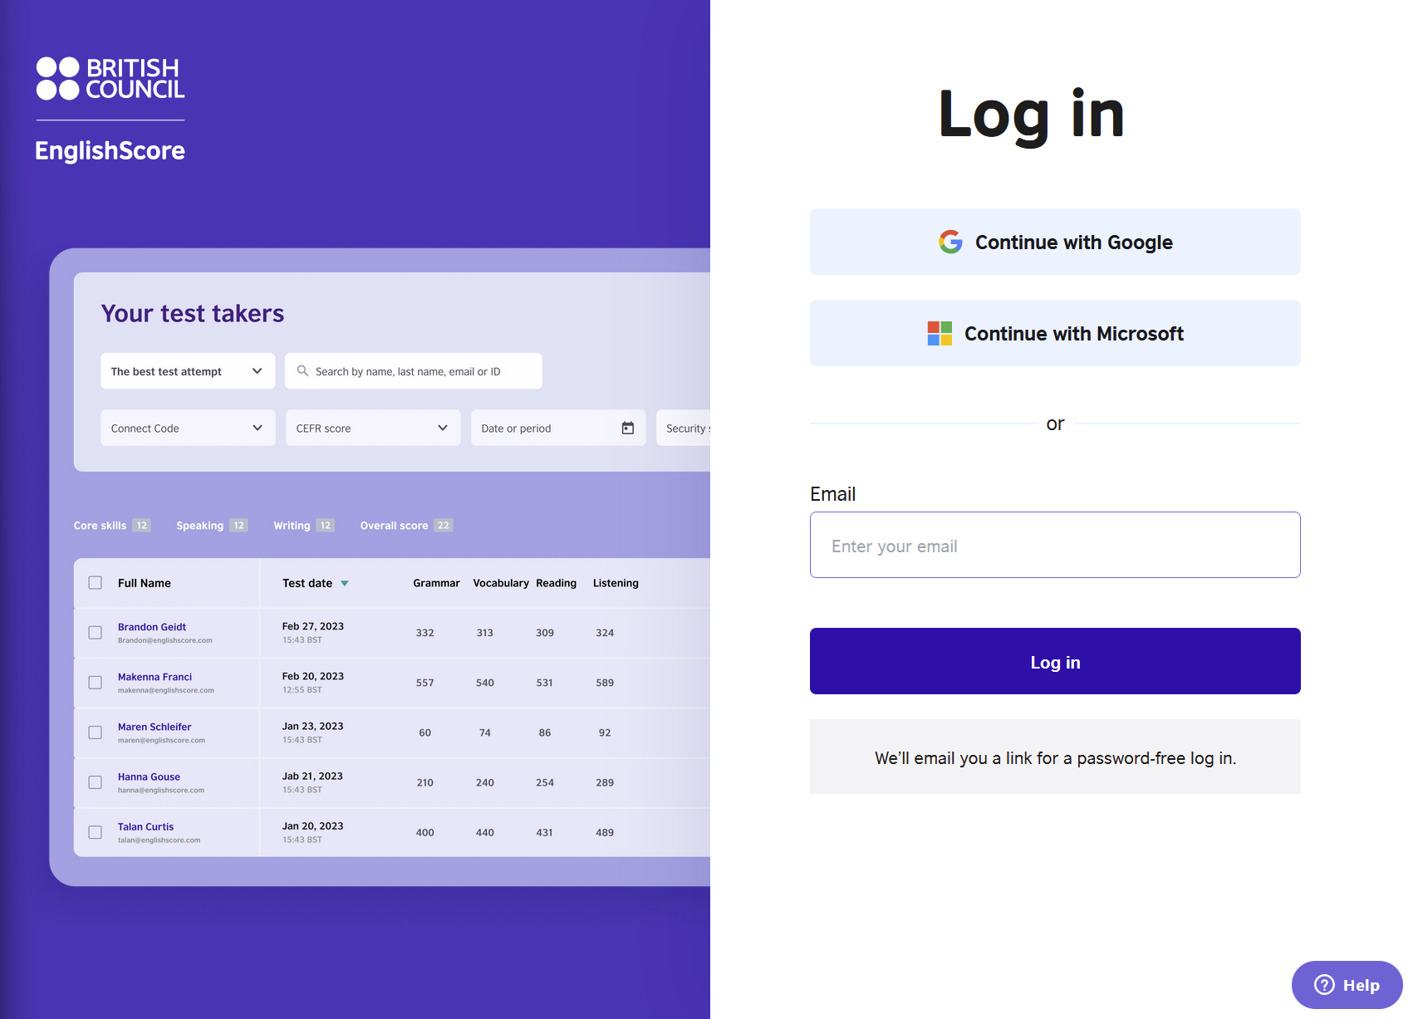Click Hanna Gouse's Vocabulary score 240

(x=485, y=782)
